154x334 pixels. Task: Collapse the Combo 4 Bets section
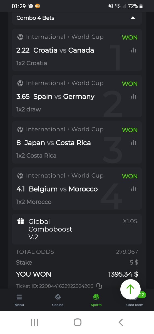(133, 18)
